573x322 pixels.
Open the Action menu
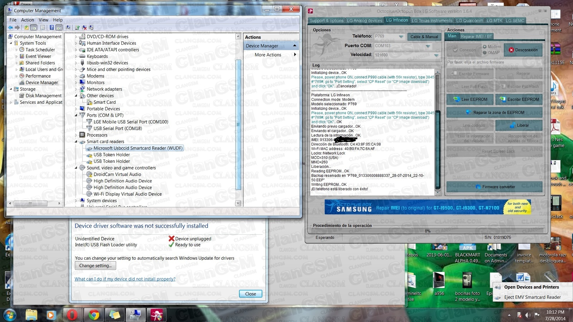pos(28,20)
